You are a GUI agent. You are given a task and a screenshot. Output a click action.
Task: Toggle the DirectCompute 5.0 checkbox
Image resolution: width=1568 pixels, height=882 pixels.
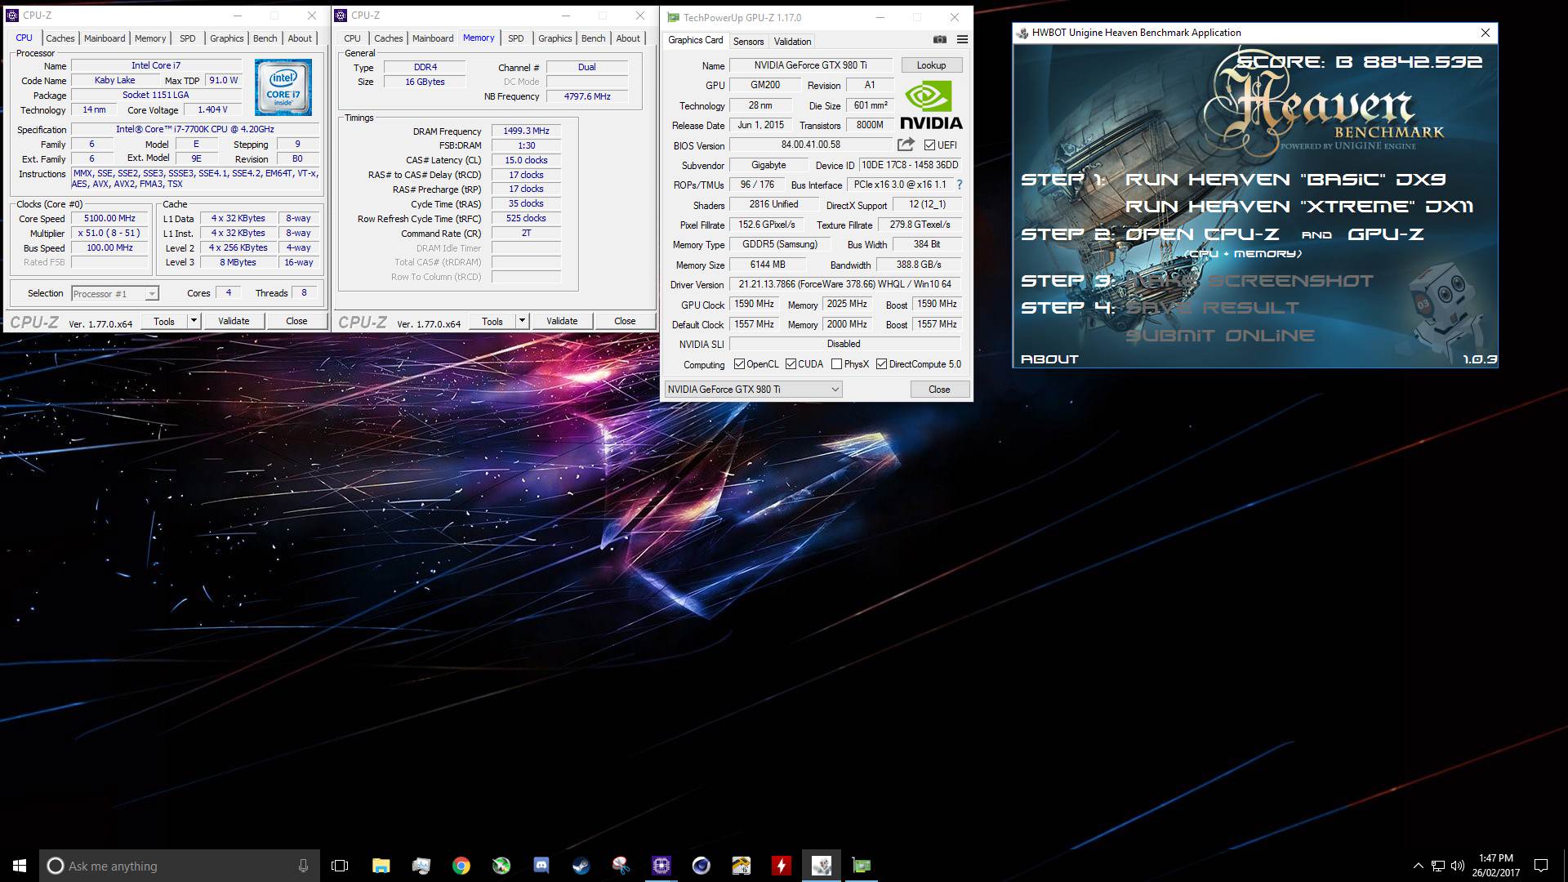[x=881, y=364]
